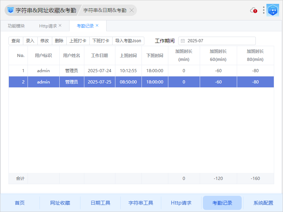Close the Http请求 inner tab
Image resolution: width=283 pixels, height=212 pixels.
coord(60,26)
